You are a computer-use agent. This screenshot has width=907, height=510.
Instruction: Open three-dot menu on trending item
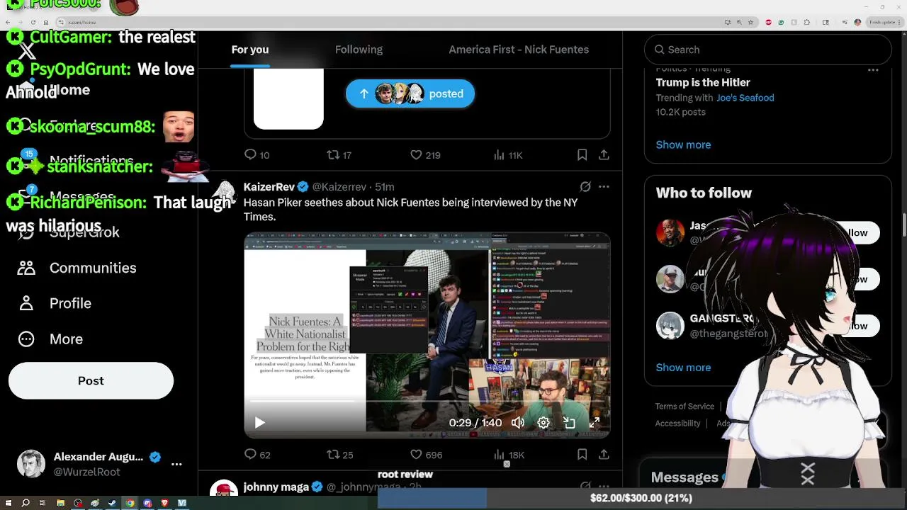(x=873, y=70)
